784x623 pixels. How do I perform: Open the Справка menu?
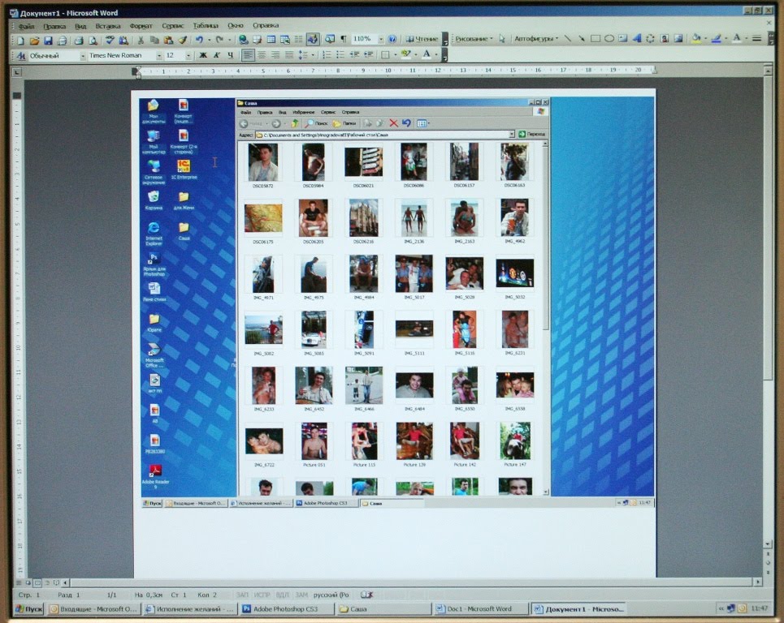click(x=266, y=25)
